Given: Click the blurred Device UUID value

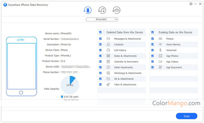Looking at the screenshot, I should (x=76, y=67).
